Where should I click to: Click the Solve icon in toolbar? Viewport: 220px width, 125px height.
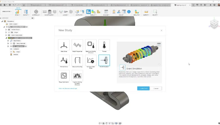click(119, 12)
